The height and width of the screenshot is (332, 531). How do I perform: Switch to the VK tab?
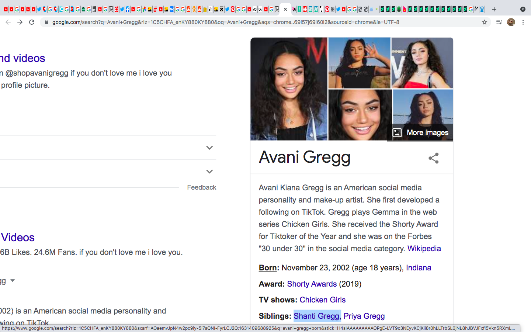[x=172, y=10]
